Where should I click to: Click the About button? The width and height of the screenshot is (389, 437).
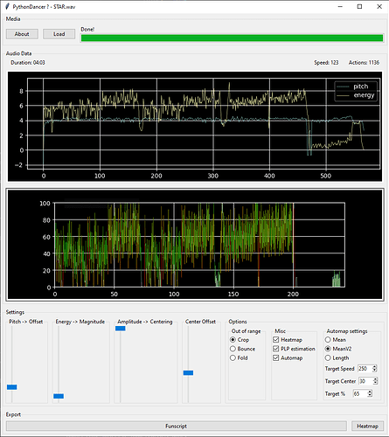[22, 34]
